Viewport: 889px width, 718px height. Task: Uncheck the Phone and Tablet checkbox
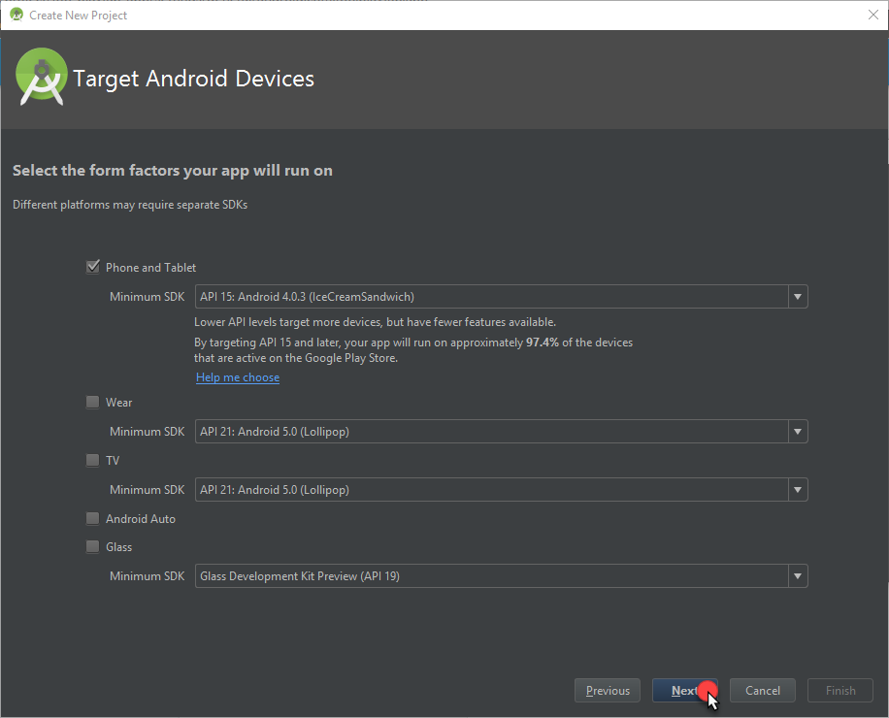tap(92, 266)
